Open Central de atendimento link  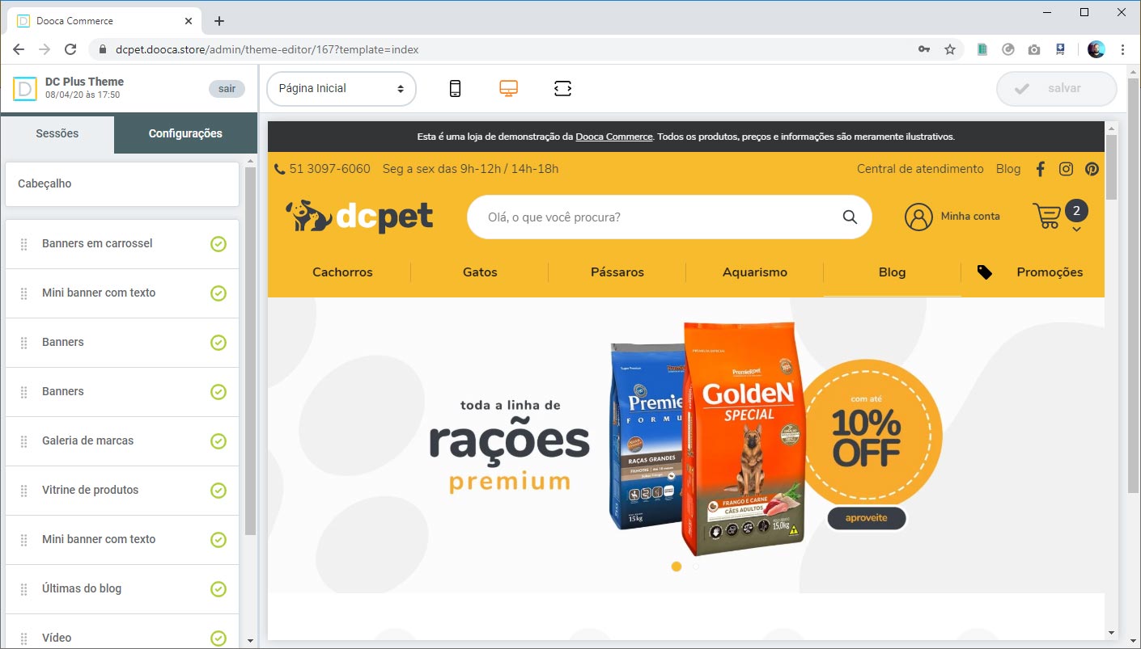920,169
